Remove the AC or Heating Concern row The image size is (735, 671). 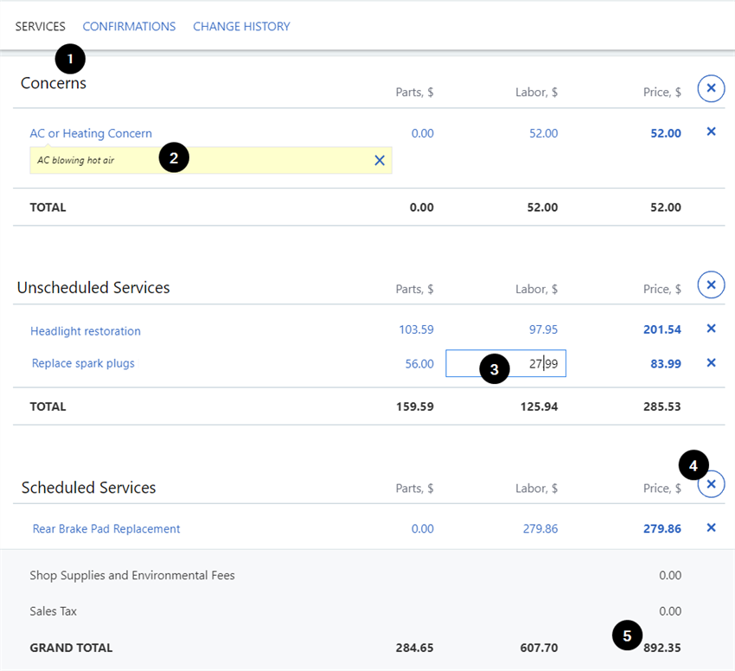click(711, 132)
